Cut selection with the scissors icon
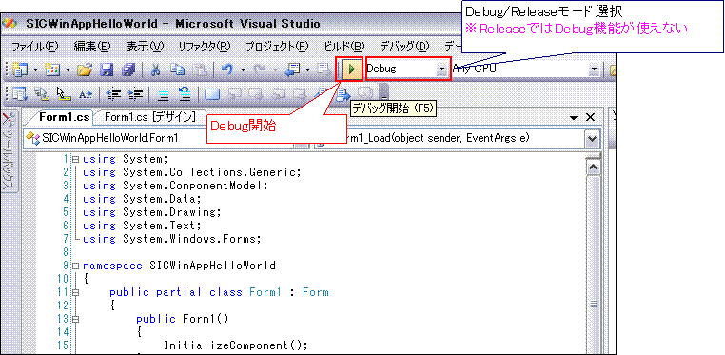The height and width of the screenshot is (355, 725). click(x=156, y=69)
